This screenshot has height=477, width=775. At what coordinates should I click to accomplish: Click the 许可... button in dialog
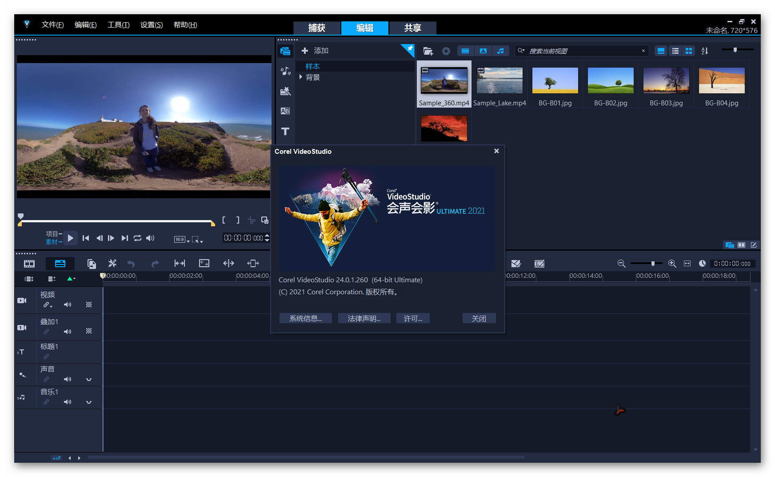[x=413, y=318]
